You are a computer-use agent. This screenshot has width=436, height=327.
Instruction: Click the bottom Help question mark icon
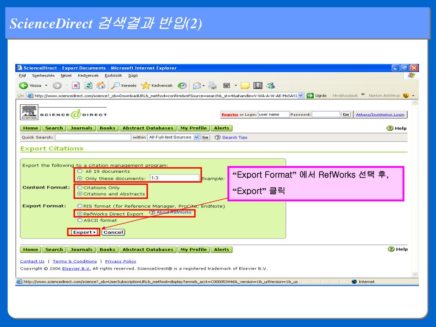point(391,249)
